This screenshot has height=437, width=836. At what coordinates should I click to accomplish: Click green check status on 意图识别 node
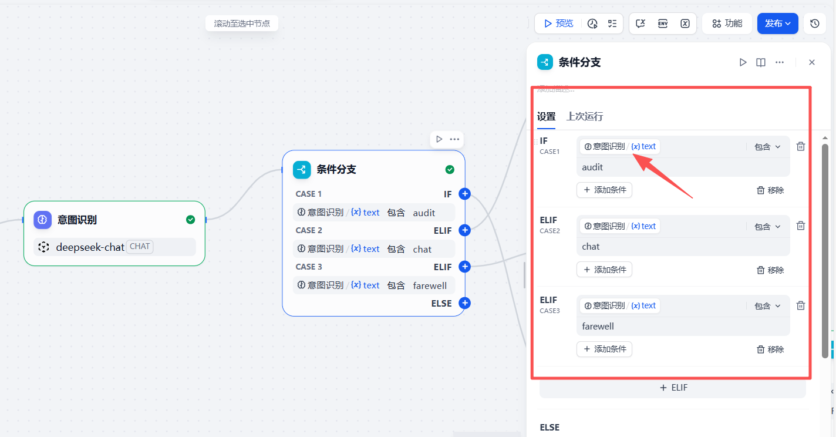[x=190, y=220]
